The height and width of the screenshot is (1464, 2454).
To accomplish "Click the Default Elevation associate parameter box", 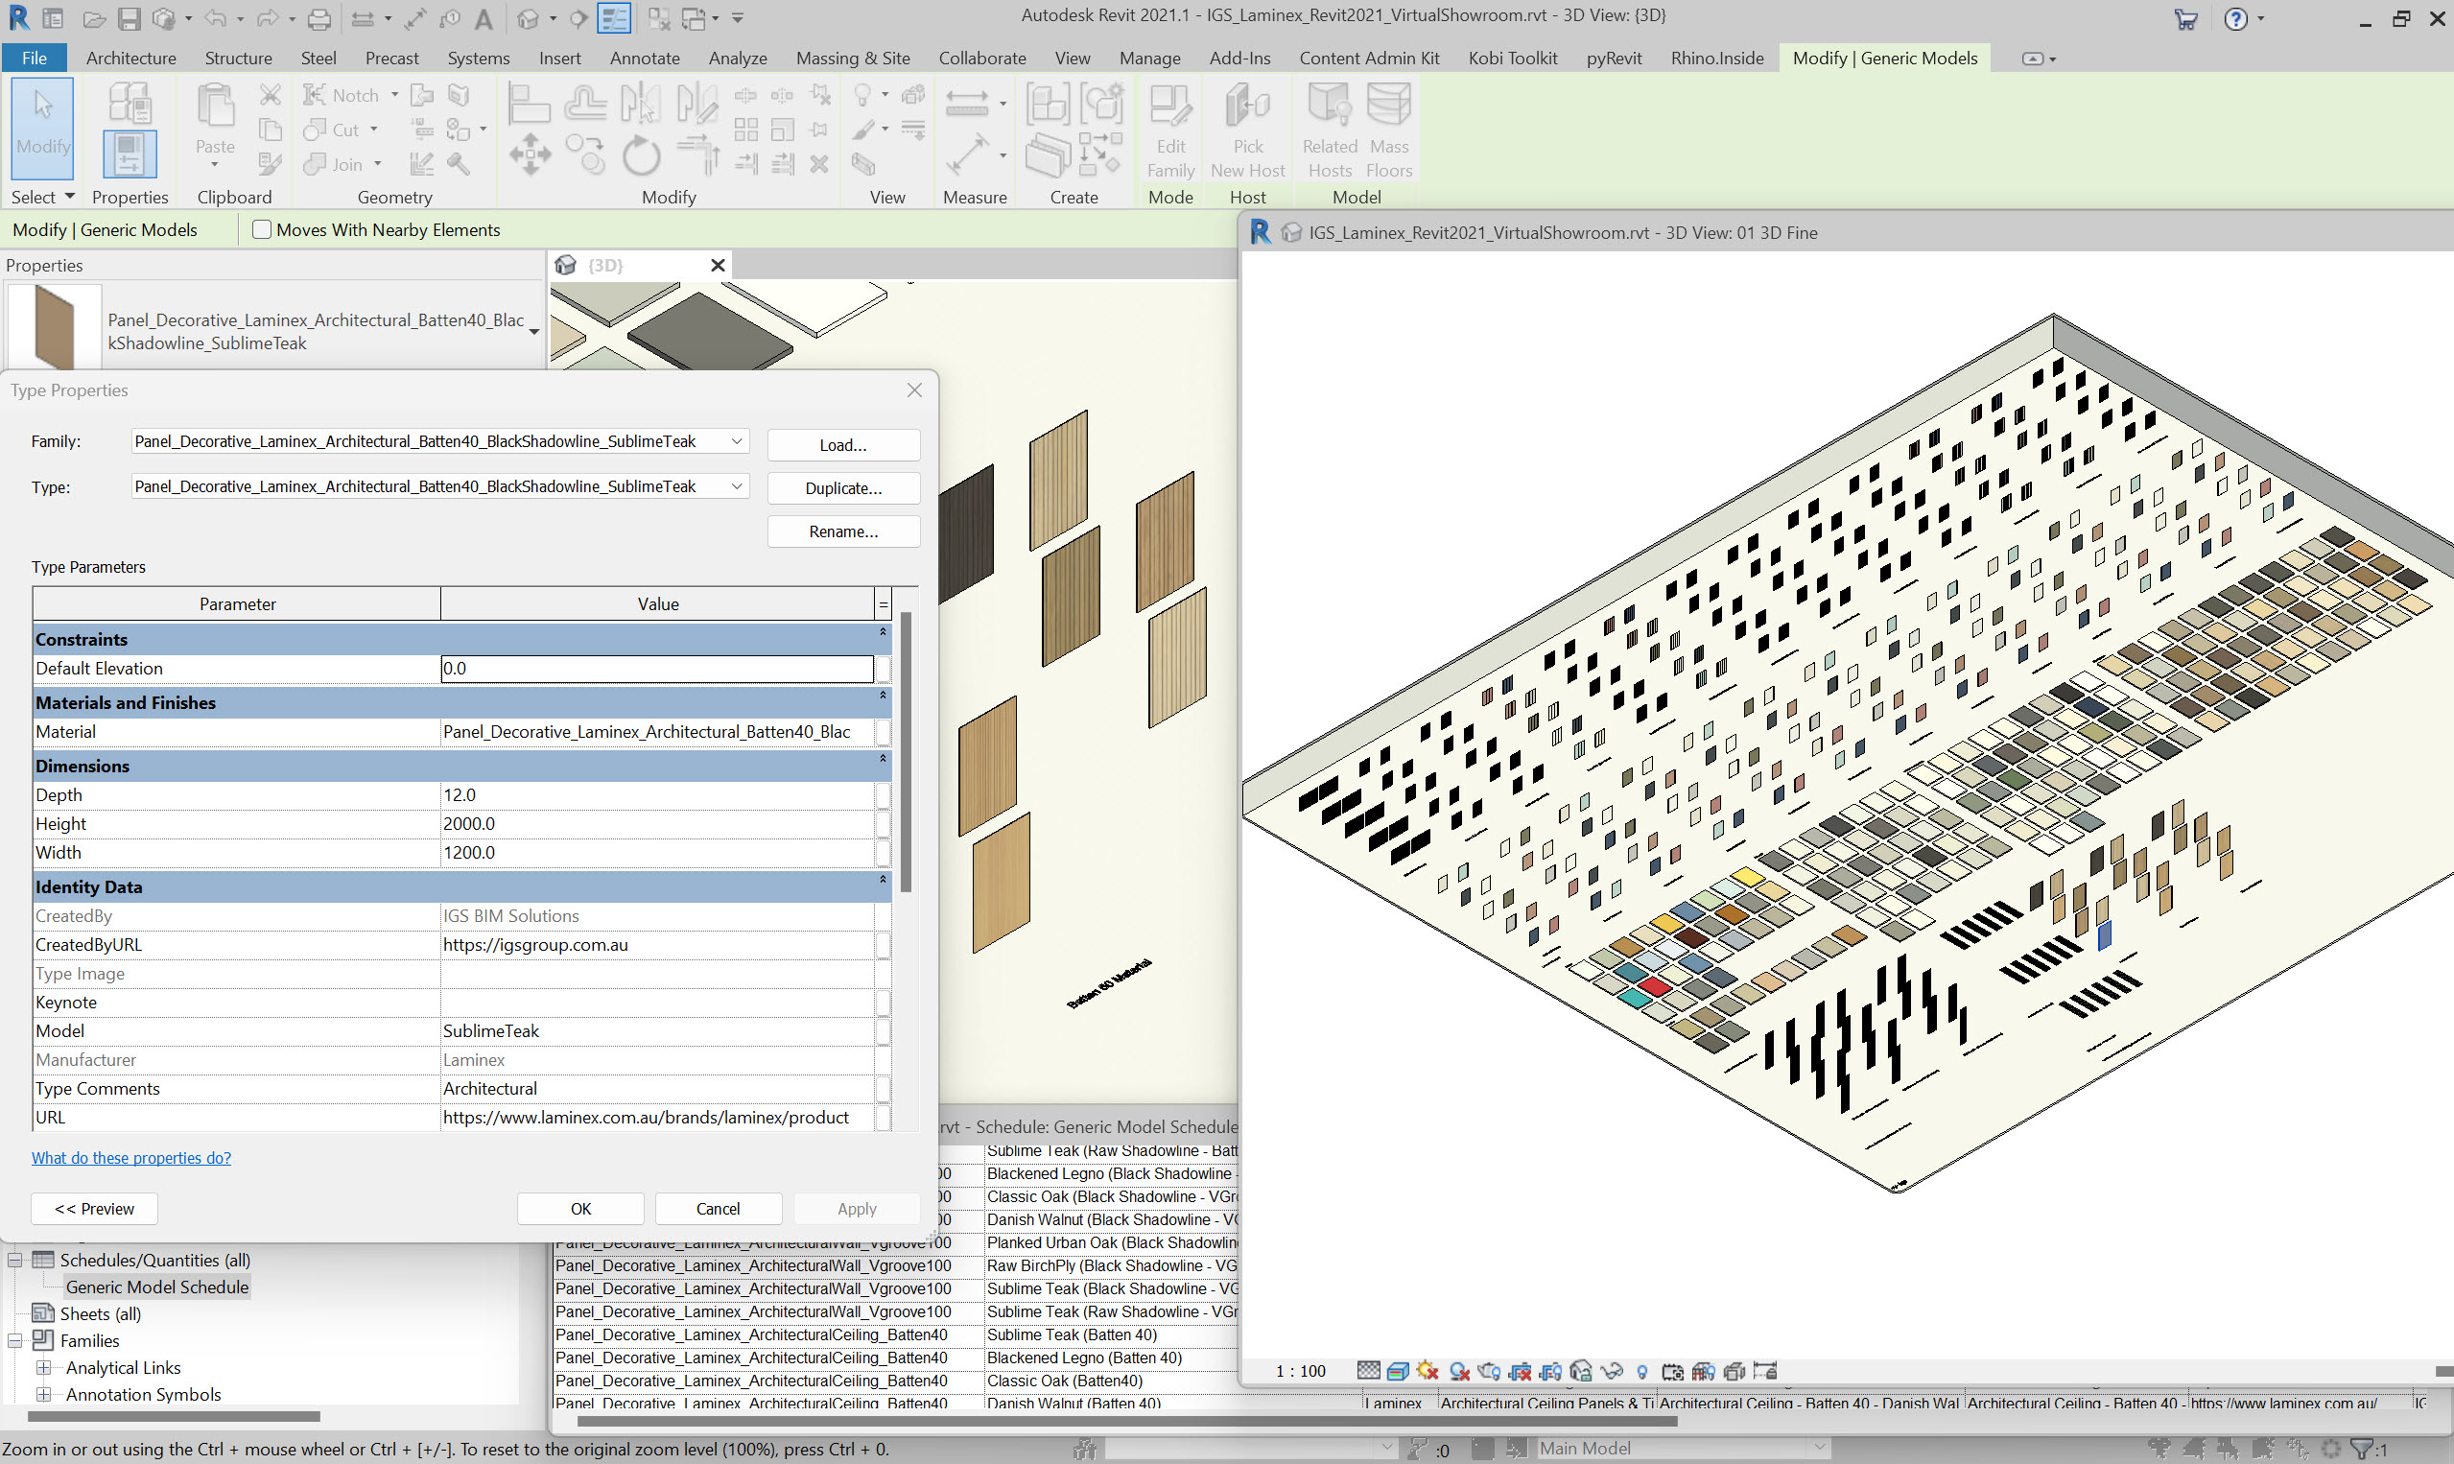I will tap(883, 669).
